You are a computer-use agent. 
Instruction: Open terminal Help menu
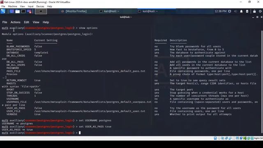[46, 22]
